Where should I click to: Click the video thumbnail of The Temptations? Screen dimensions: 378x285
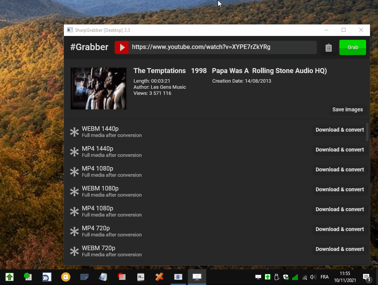[x=98, y=88]
